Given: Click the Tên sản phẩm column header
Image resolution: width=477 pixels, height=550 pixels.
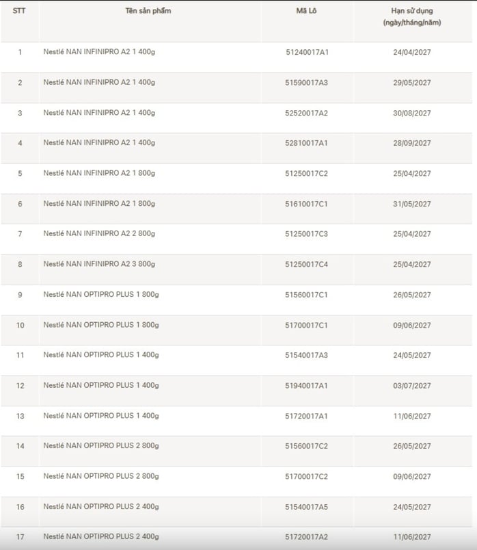Looking at the screenshot, I should pos(148,11).
